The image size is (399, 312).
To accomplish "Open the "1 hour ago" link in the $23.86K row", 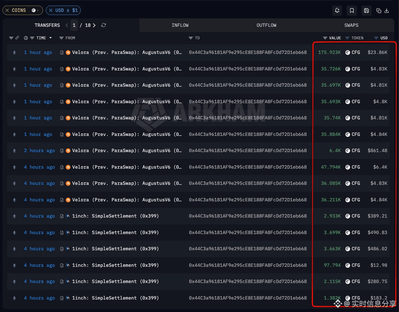I will [38, 52].
